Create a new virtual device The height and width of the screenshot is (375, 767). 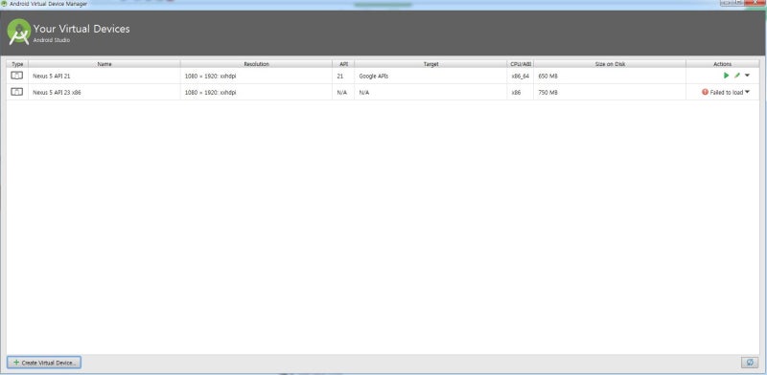(x=44, y=363)
